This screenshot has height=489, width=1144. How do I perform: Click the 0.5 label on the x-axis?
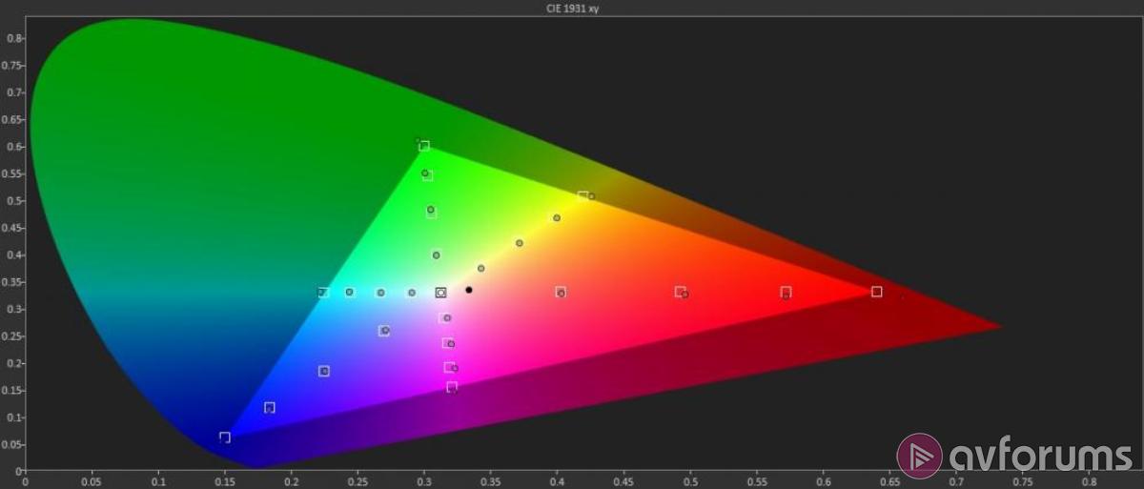[x=690, y=481]
